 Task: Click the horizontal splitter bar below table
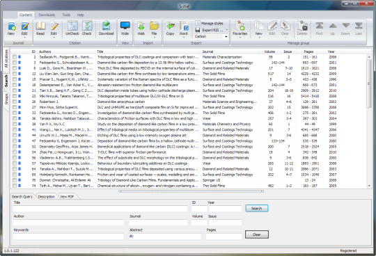coord(191,191)
